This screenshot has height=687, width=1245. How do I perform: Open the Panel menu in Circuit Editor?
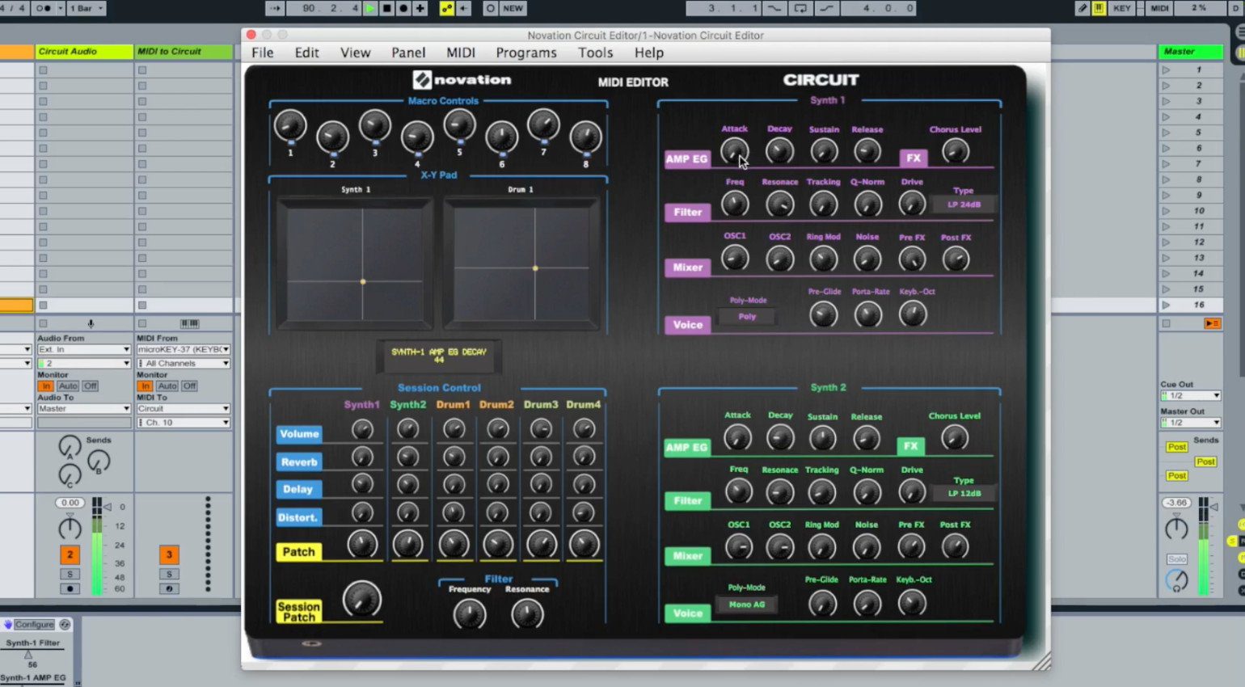coord(408,53)
